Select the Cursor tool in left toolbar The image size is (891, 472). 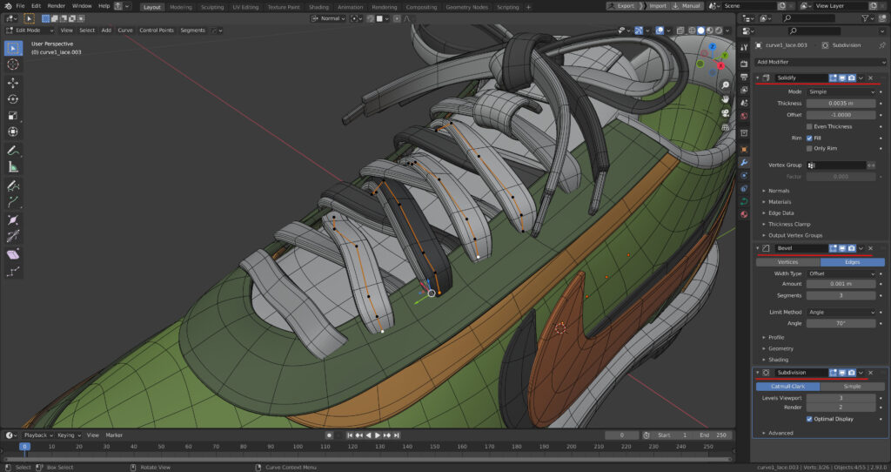point(13,64)
